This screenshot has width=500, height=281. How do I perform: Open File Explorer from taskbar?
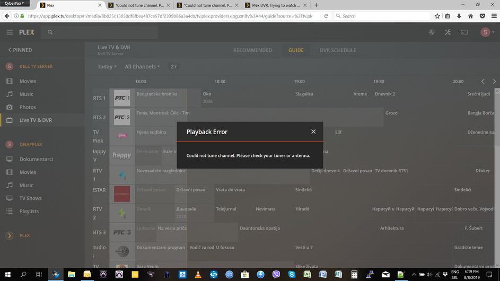pos(71,274)
